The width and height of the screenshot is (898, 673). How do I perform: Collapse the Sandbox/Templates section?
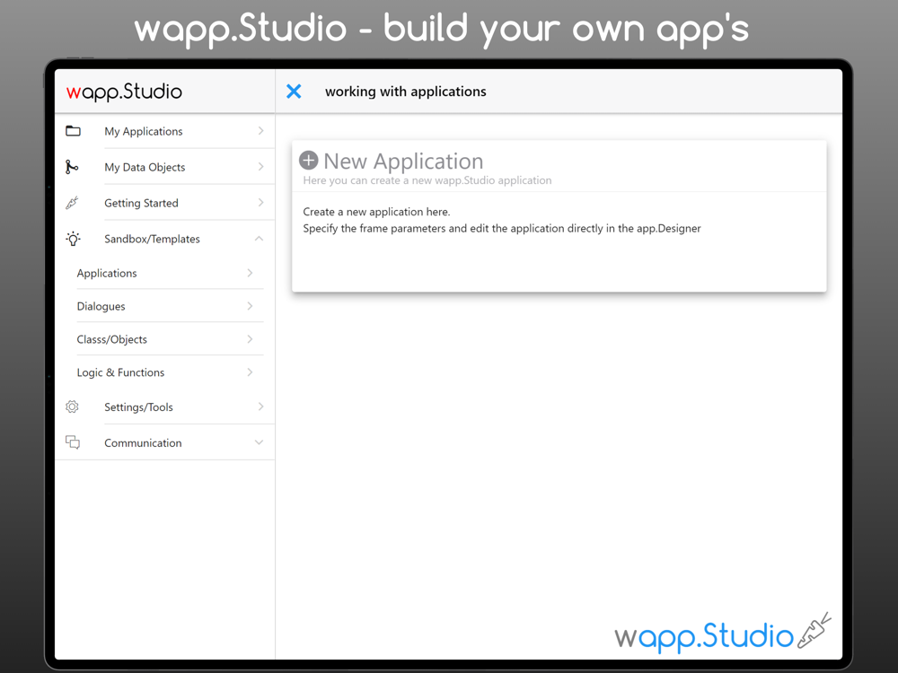click(259, 239)
